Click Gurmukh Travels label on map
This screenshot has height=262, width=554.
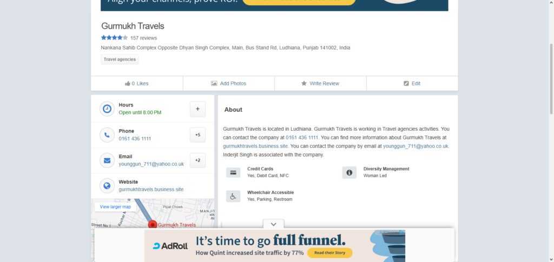(177, 225)
